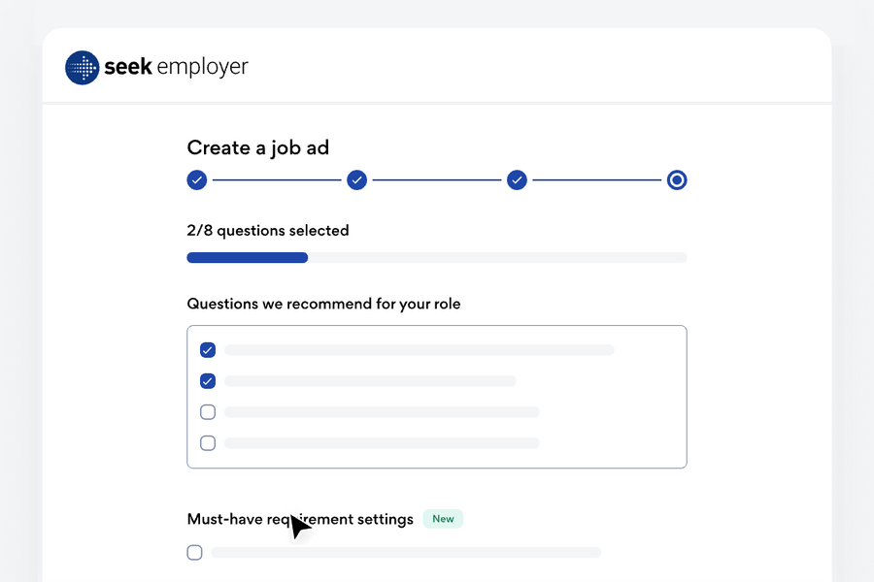874x582 pixels.
Task: Click the current fourth step circle indicator
Action: [677, 179]
